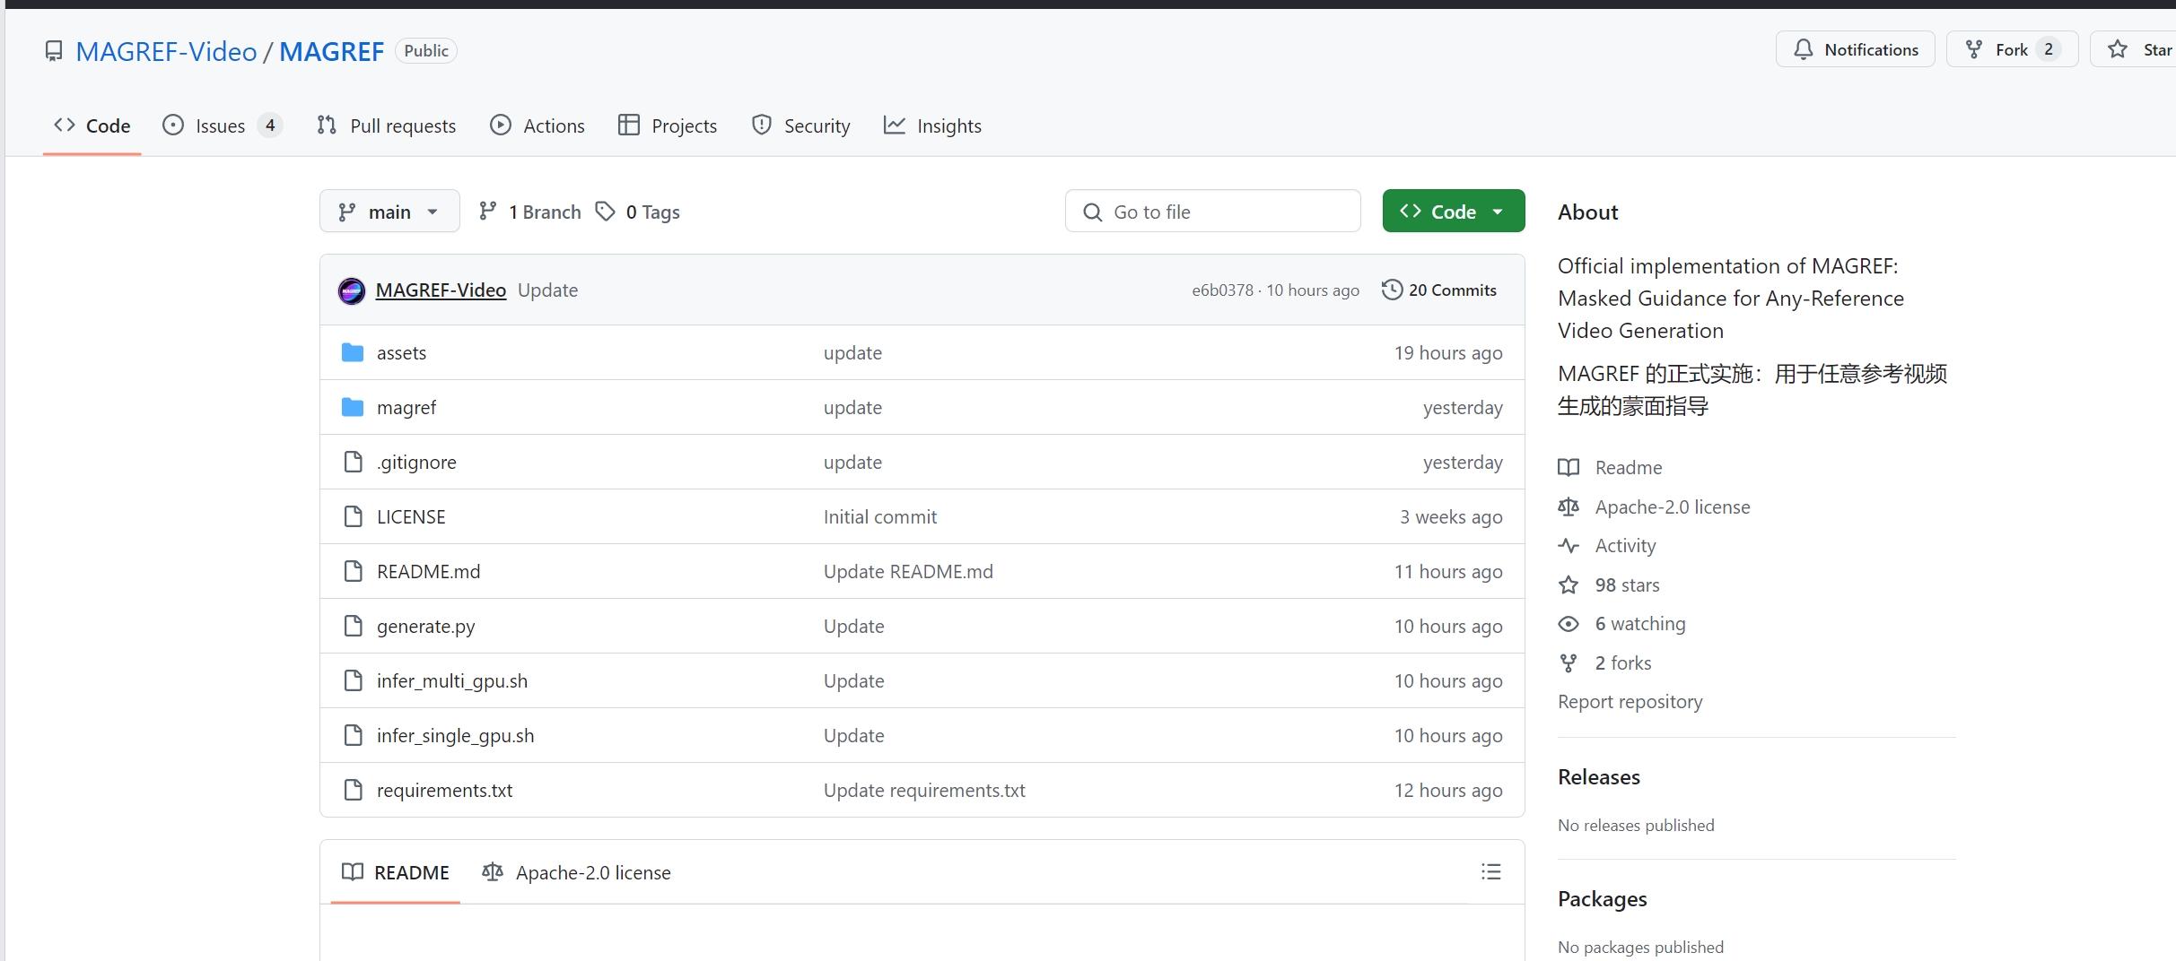Open the README.md file
Viewport: 2176px width, 961px height.
point(428,571)
